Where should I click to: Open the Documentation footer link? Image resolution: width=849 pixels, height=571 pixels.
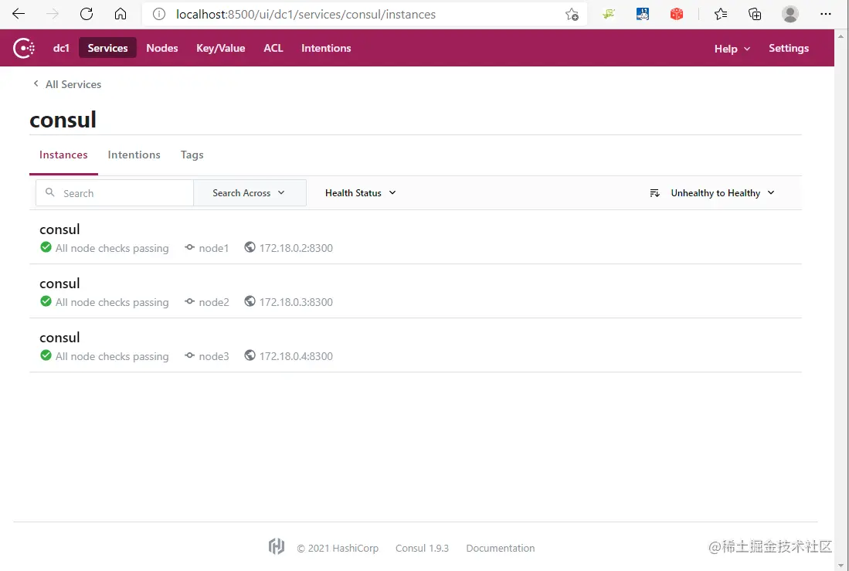(501, 549)
